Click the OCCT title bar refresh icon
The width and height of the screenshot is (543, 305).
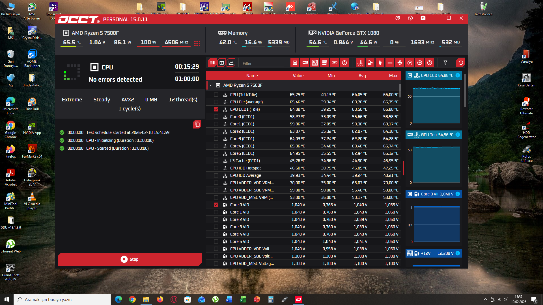pyautogui.click(x=397, y=18)
